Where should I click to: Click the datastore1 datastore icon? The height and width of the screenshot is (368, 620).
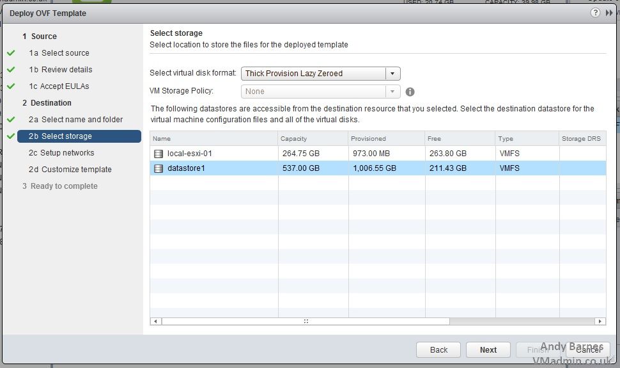tap(159, 168)
